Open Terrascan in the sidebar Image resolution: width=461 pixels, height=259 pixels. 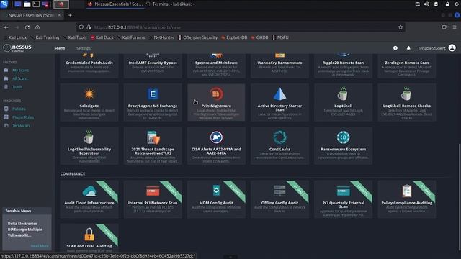click(x=21, y=125)
